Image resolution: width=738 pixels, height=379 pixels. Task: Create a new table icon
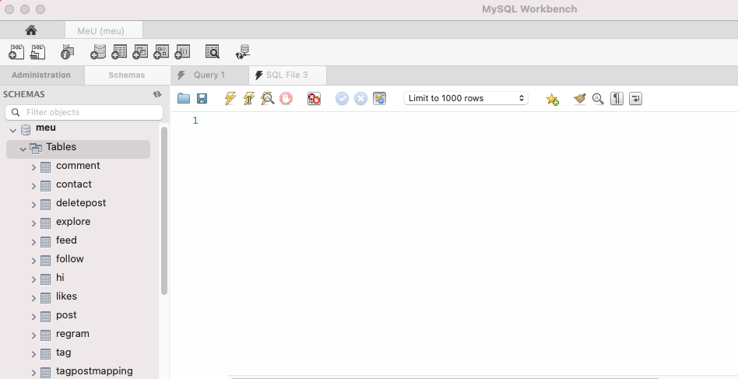pos(119,51)
